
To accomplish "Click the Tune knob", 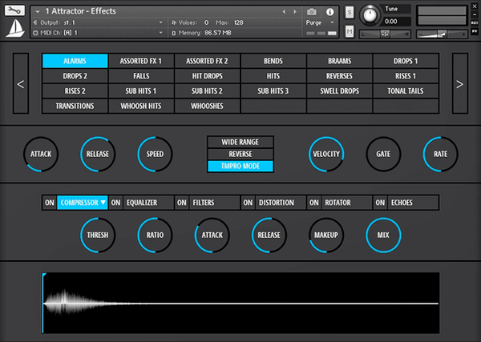I will coord(370,15).
